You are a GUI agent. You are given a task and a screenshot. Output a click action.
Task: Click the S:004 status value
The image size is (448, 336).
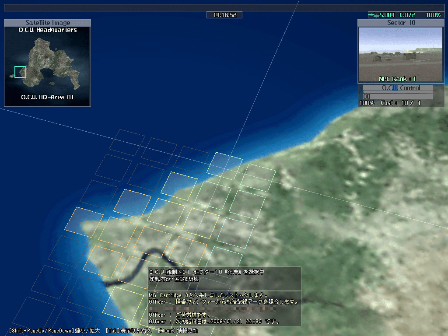(x=387, y=15)
